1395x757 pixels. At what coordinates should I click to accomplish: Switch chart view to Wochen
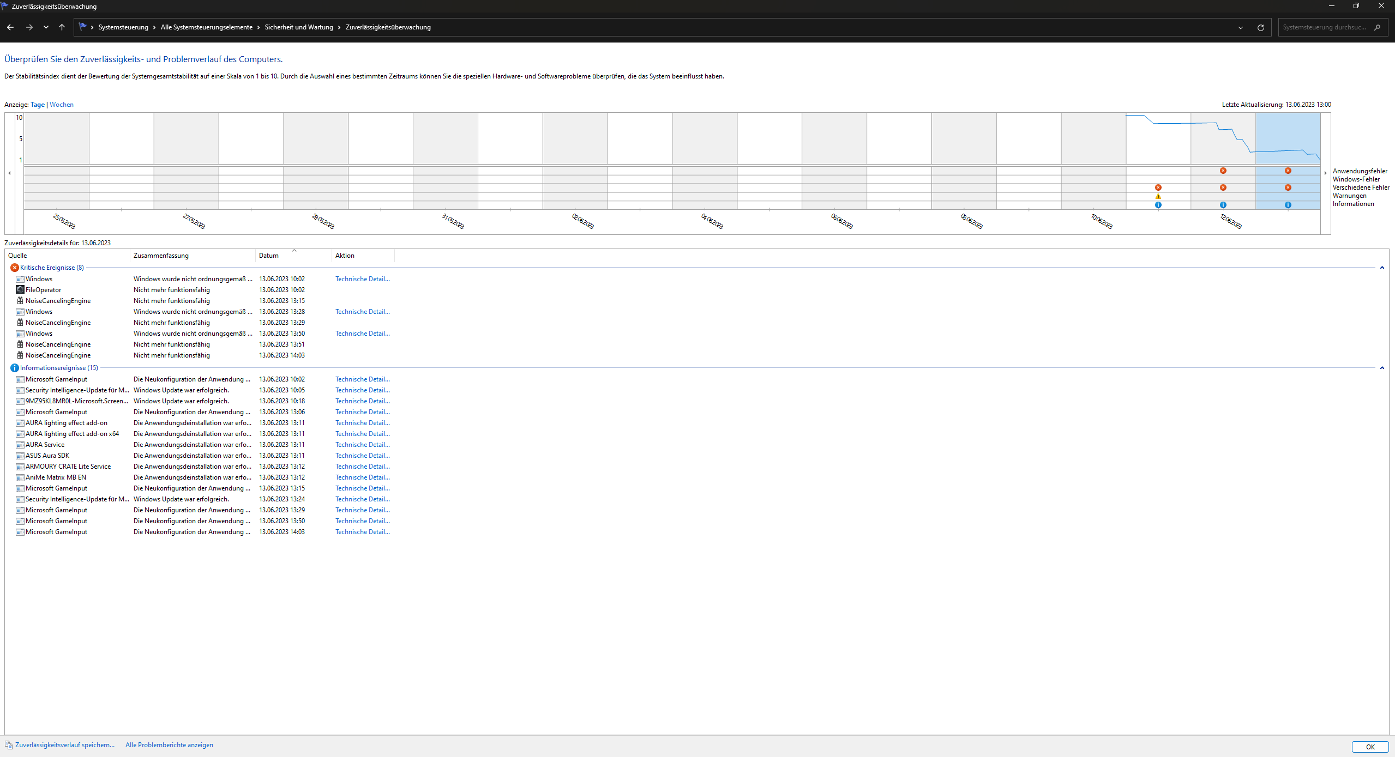pyautogui.click(x=61, y=105)
